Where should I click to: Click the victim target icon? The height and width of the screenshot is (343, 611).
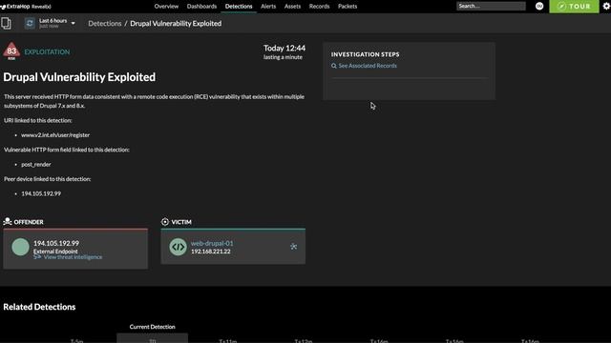pyautogui.click(x=165, y=222)
